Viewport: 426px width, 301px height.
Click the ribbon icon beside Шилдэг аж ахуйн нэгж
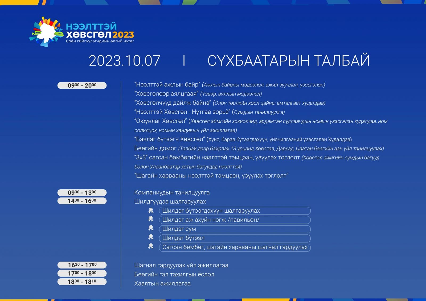tap(151, 219)
